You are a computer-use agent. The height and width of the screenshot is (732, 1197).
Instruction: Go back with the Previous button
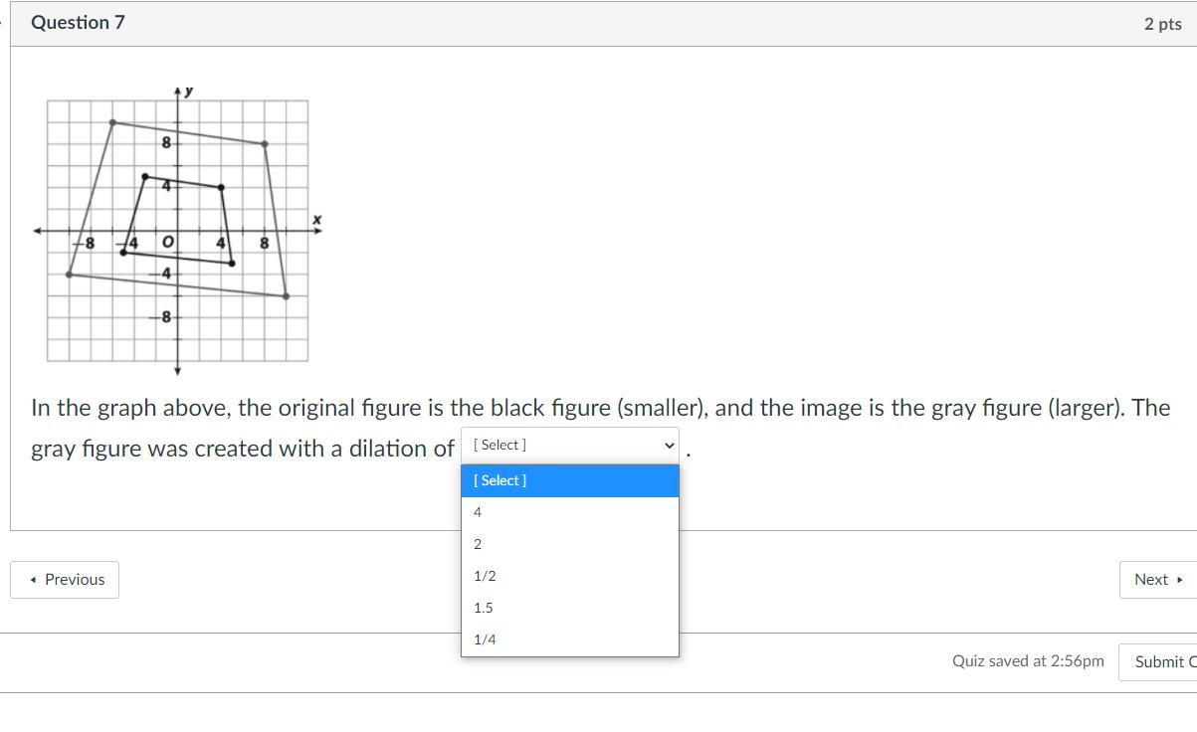coord(65,580)
